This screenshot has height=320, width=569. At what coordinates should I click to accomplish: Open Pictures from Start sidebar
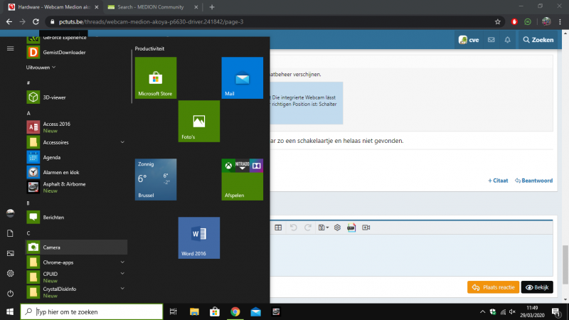tap(10, 253)
